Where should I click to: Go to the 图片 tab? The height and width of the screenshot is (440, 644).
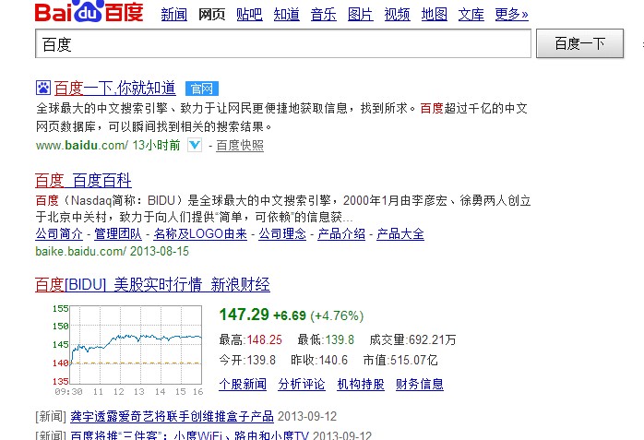coord(360,15)
